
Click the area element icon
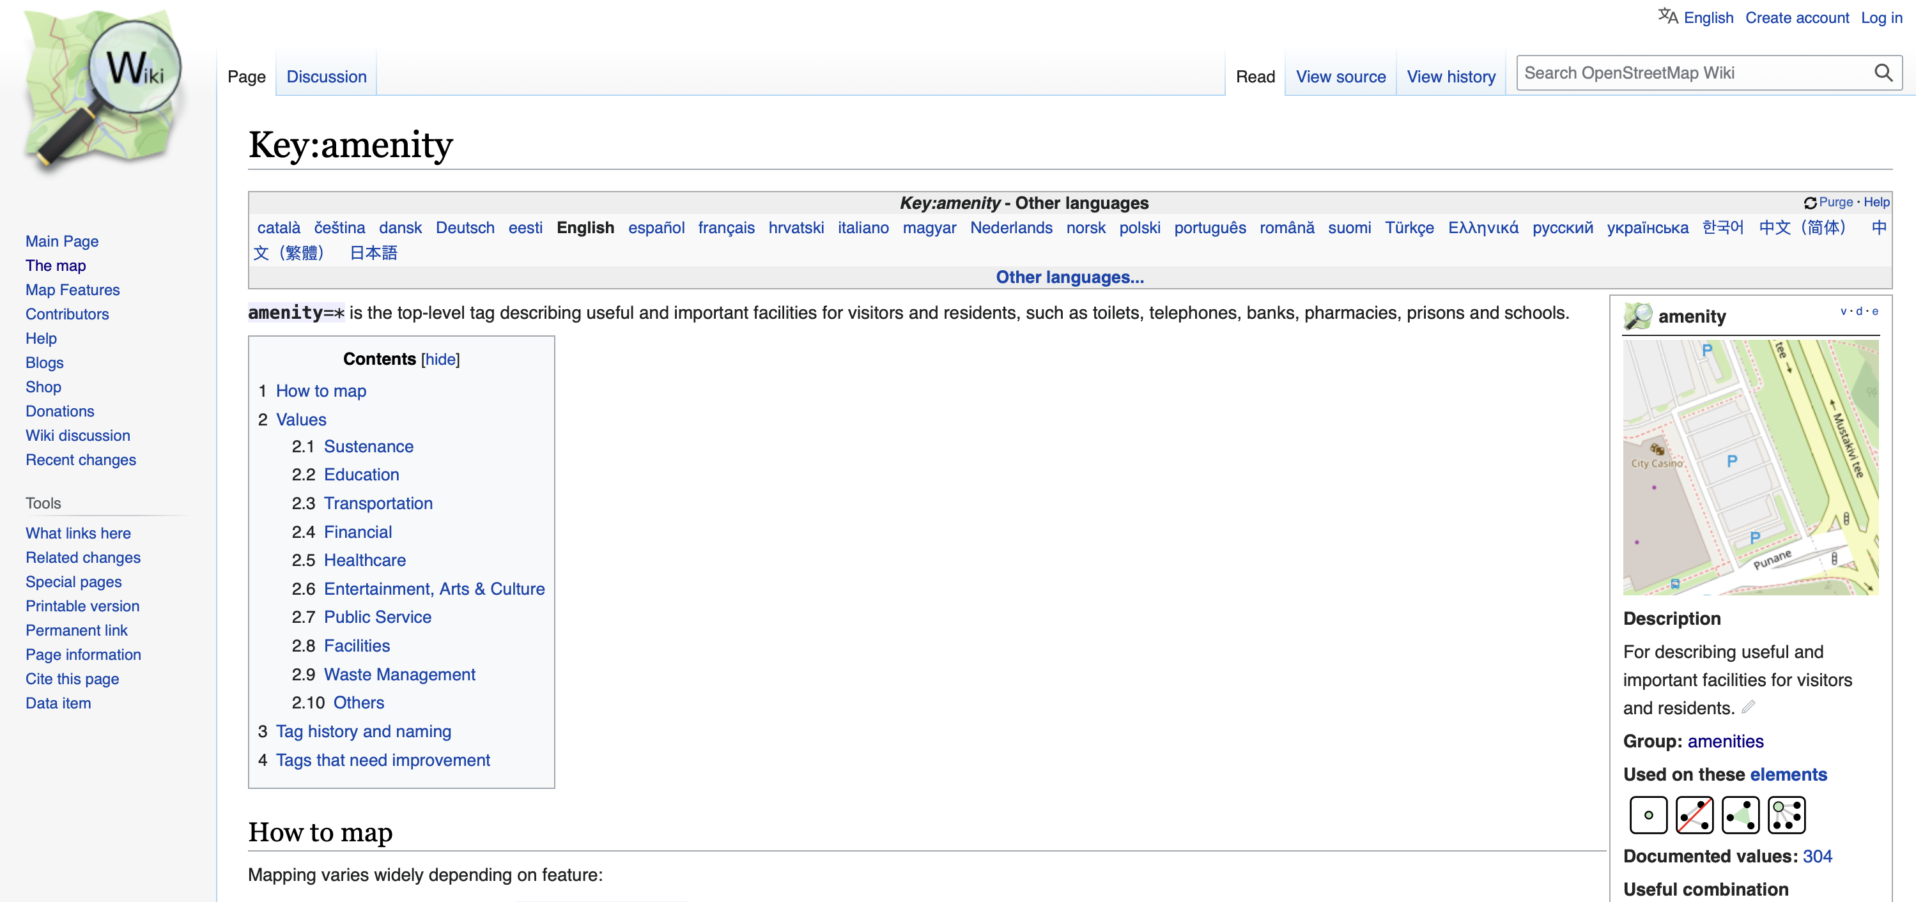pyautogui.click(x=1740, y=815)
